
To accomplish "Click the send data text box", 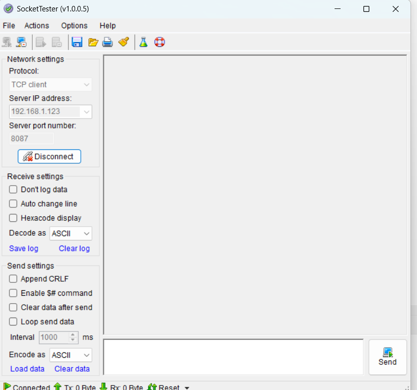I will pos(233,357).
